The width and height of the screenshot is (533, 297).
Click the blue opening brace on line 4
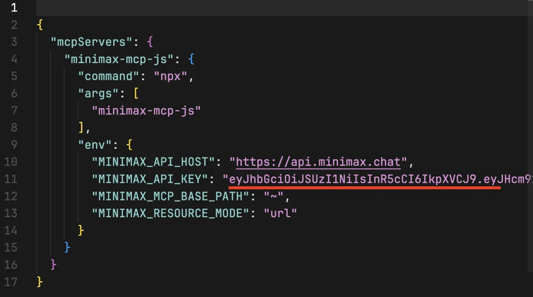click(191, 60)
